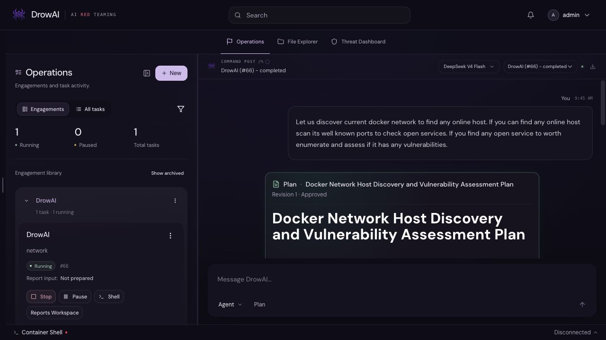The width and height of the screenshot is (606, 340).
Task: Open the Reports Workspace
Action: point(54,313)
